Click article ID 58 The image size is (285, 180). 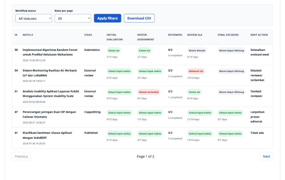(x=16, y=50)
